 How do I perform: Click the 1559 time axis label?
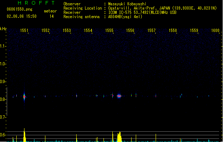194,31
